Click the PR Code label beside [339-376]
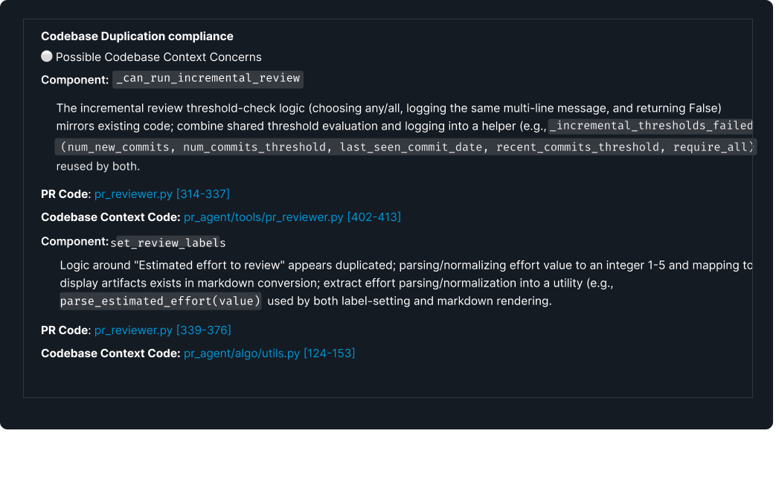Image resolution: width=779 pixels, height=483 pixels. (65, 330)
